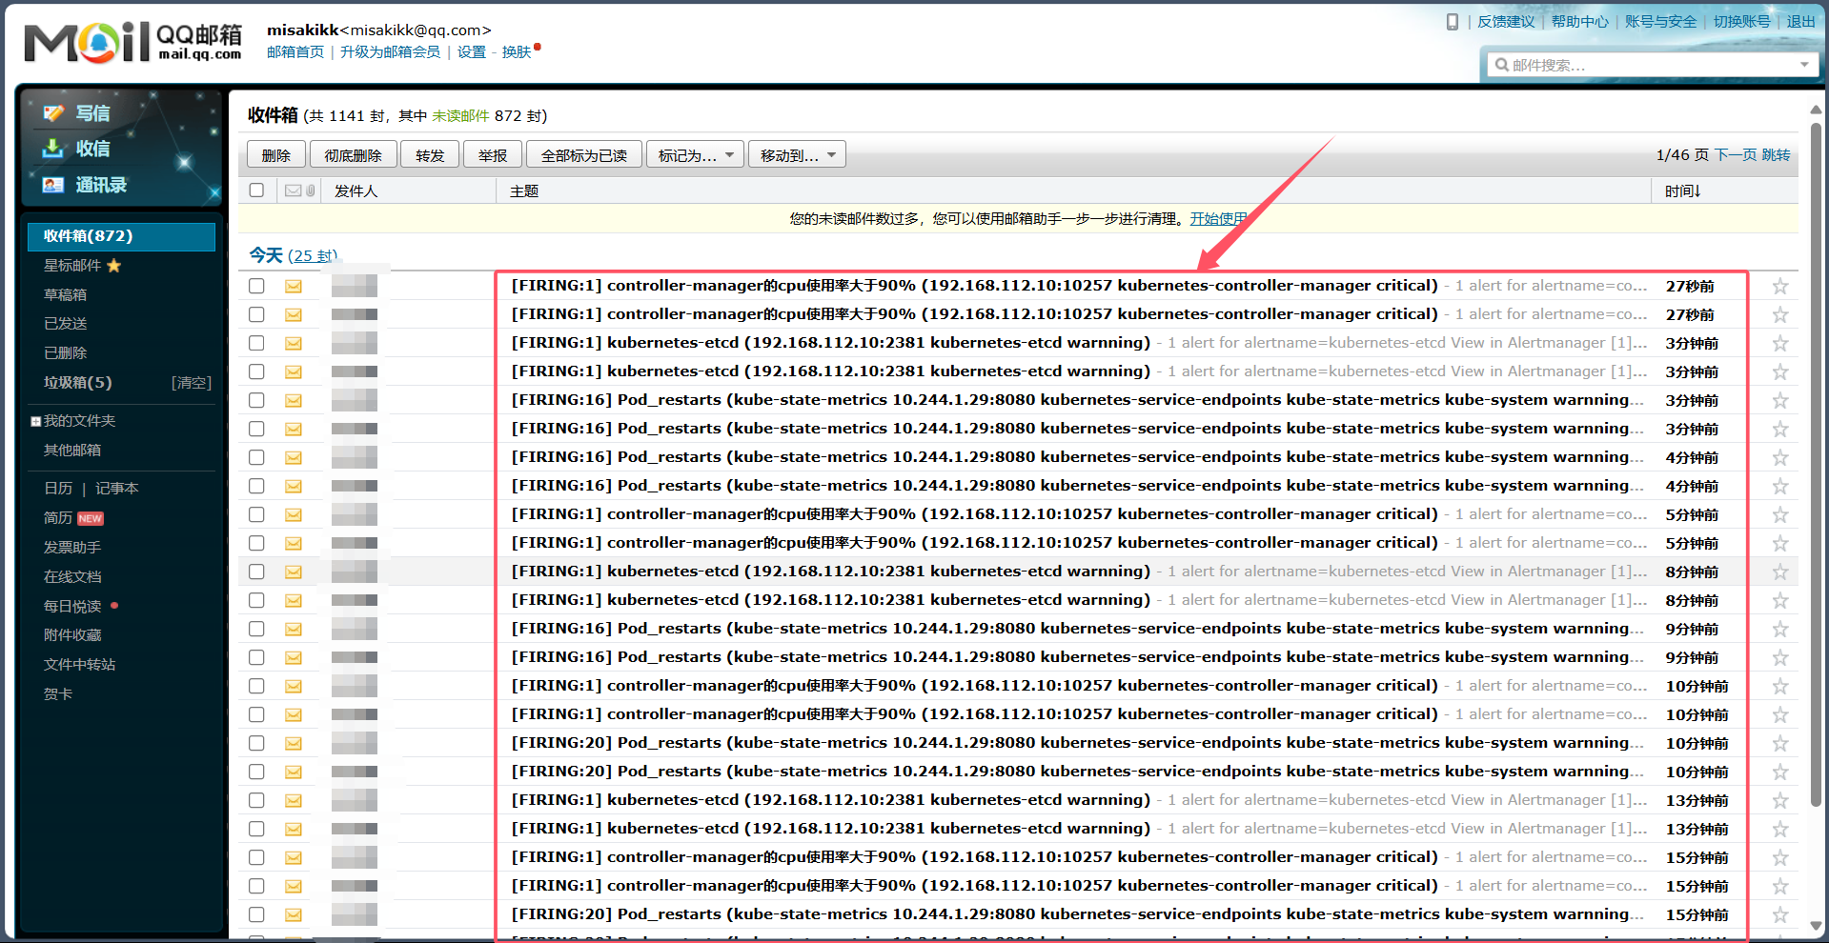Star the first 4分钟前 Pod_restarts email
1829x943 pixels.
[1779, 457]
